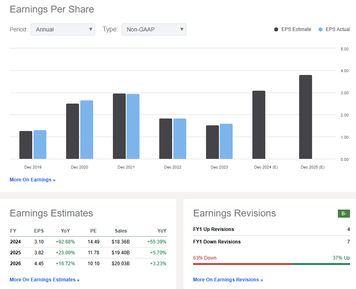Click the red 63% Down revisions bar
Image resolution: width=356 pixels, height=289 pixels.
click(x=242, y=264)
